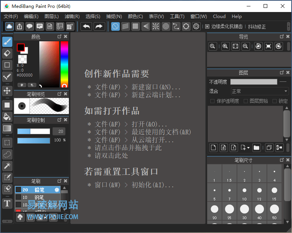Select the Text tool
This screenshot has height=233, width=292.
[x=7, y=203]
